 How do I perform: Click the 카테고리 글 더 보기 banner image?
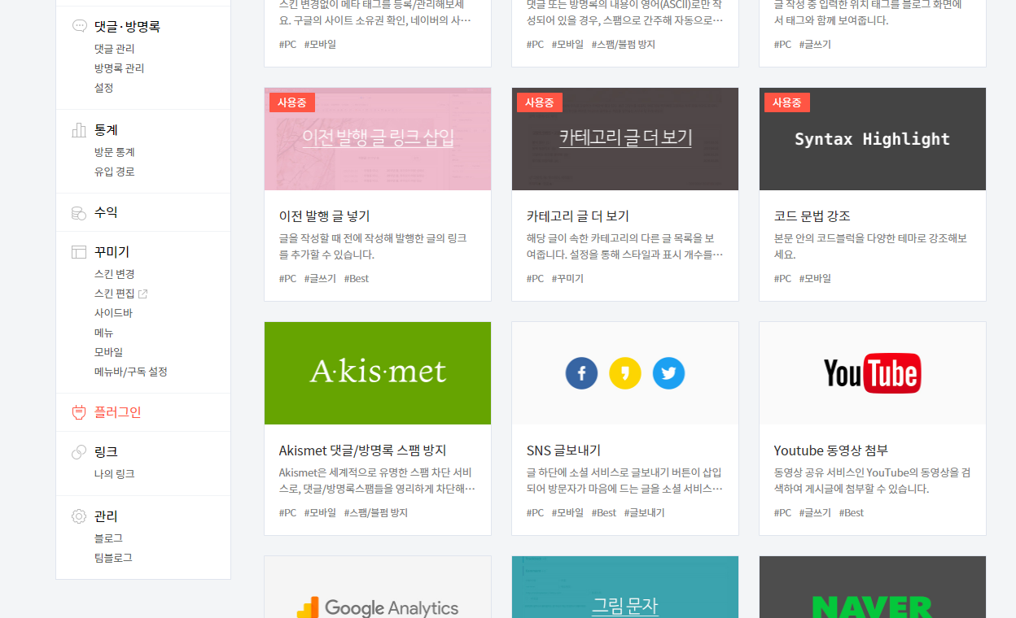(x=625, y=139)
